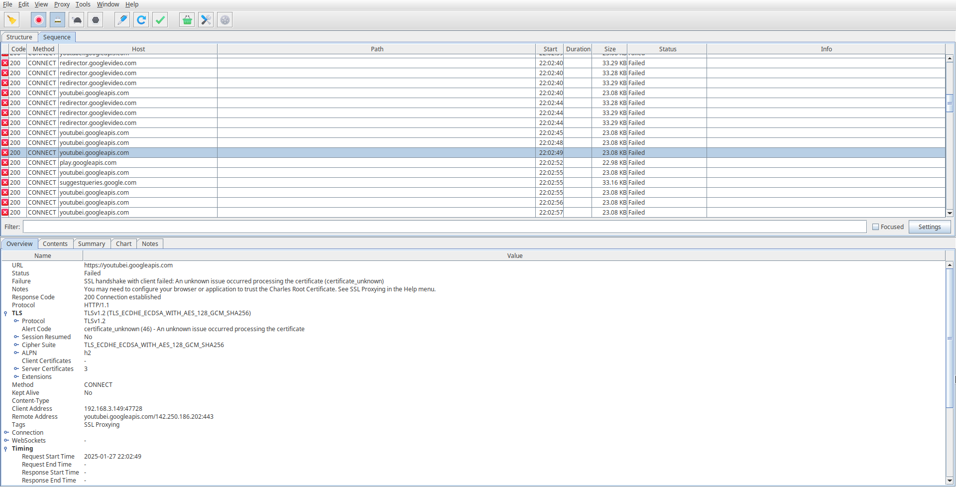Click into the Filter text field
Viewport: 956px width, 487px height.
coord(445,227)
